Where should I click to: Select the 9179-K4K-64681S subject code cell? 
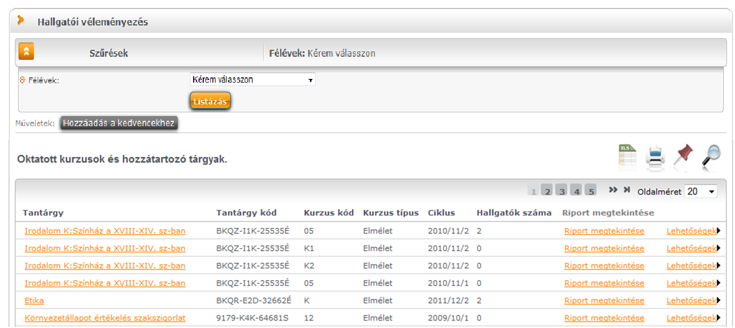[253, 318]
